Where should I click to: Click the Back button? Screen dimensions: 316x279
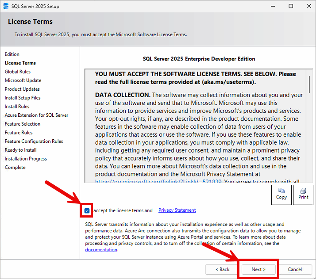(222, 269)
